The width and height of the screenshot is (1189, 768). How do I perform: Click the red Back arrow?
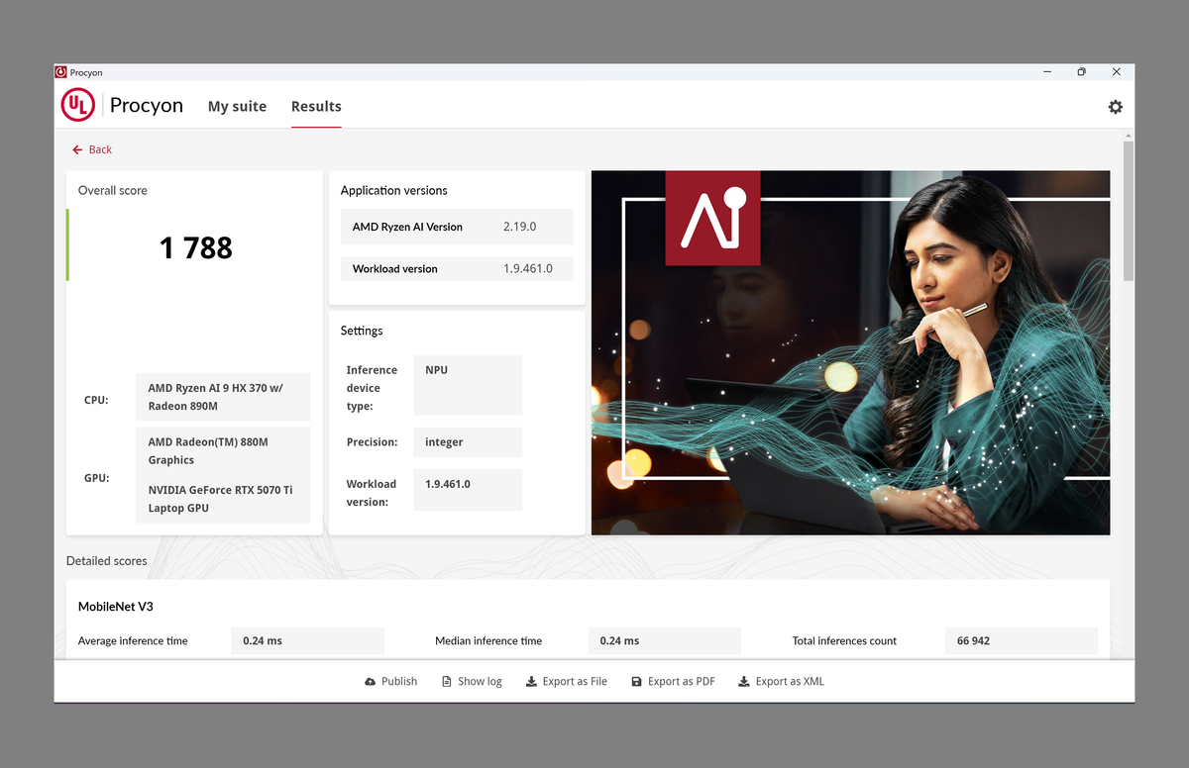[x=77, y=149]
